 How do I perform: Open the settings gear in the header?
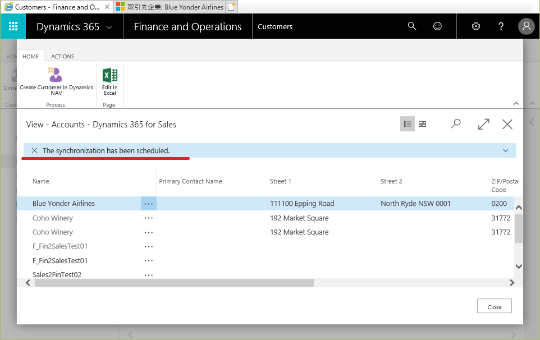pyautogui.click(x=476, y=26)
